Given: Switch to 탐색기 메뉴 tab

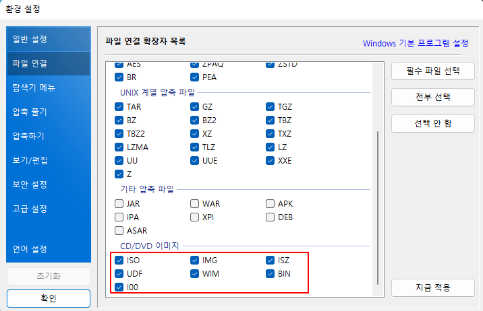Looking at the screenshot, I should coord(49,88).
